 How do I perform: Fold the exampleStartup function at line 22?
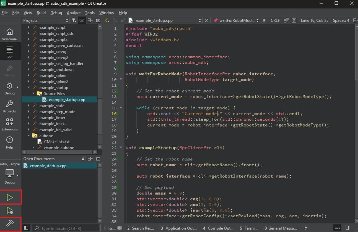(x=121, y=148)
